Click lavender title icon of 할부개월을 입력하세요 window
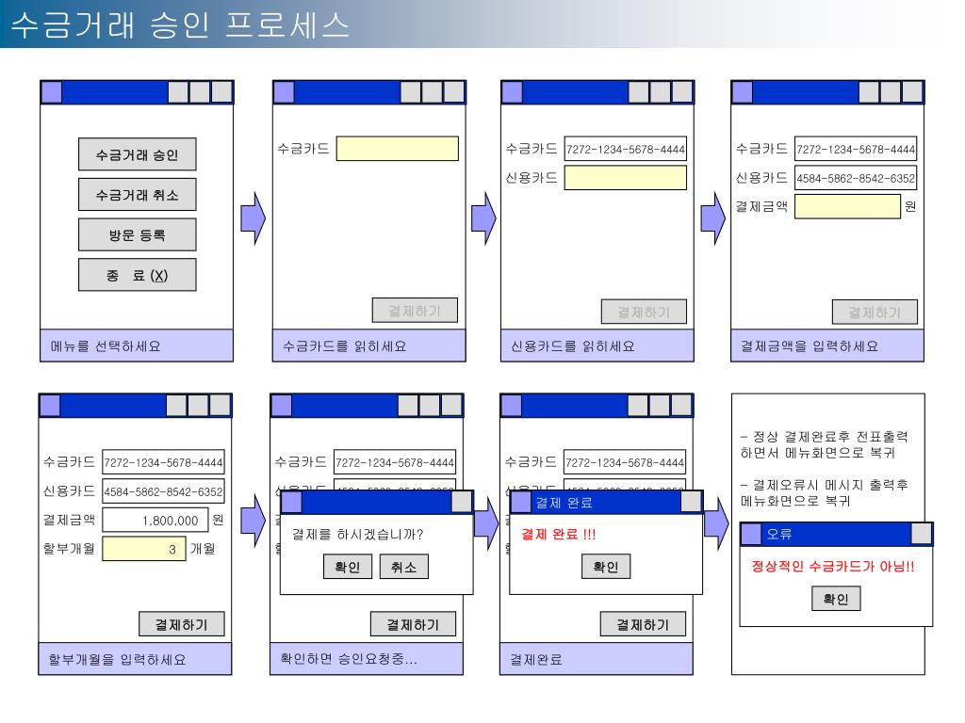The width and height of the screenshot is (965, 723). 50,405
